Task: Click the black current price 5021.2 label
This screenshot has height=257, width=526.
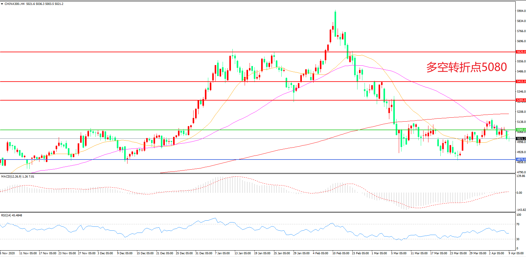Action: coord(521,139)
